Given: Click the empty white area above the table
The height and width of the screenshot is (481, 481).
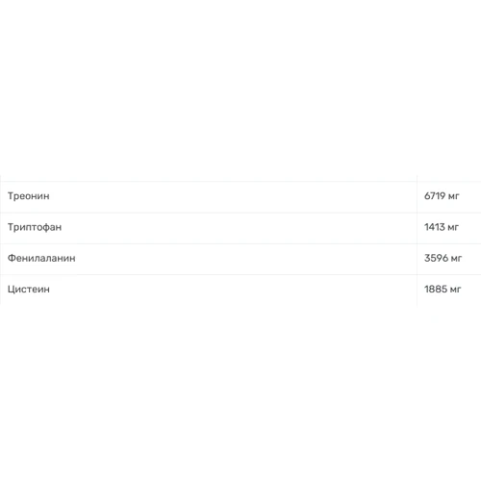Looking at the screenshot, I should tap(240, 87).
